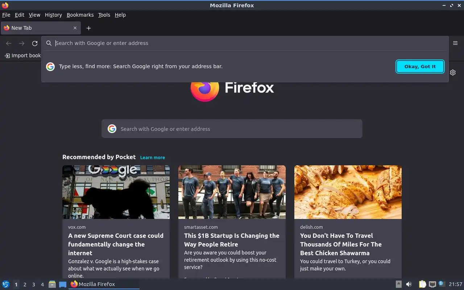Open the Bookmarks menu
This screenshot has height=290, width=464.
[80, 15]
